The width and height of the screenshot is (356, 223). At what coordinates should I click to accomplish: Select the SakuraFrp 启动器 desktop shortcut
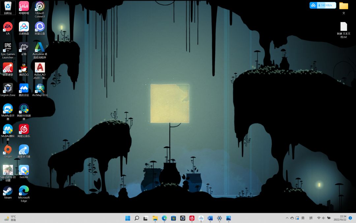(x=8, y=173)
